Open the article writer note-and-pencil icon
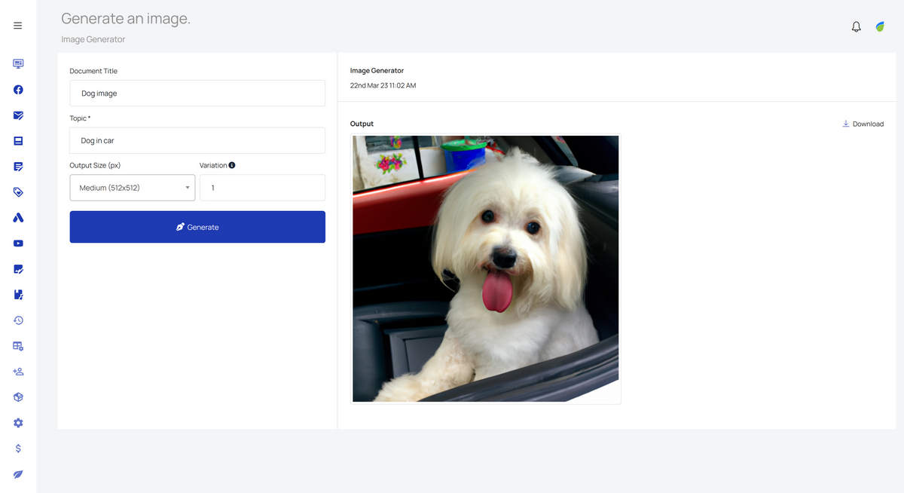 click(18, 167)
